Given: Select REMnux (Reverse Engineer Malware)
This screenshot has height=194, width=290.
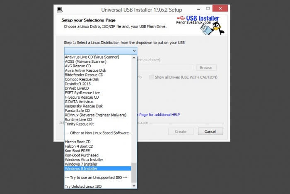Looking at the screenshot, I should coord(98,115).
